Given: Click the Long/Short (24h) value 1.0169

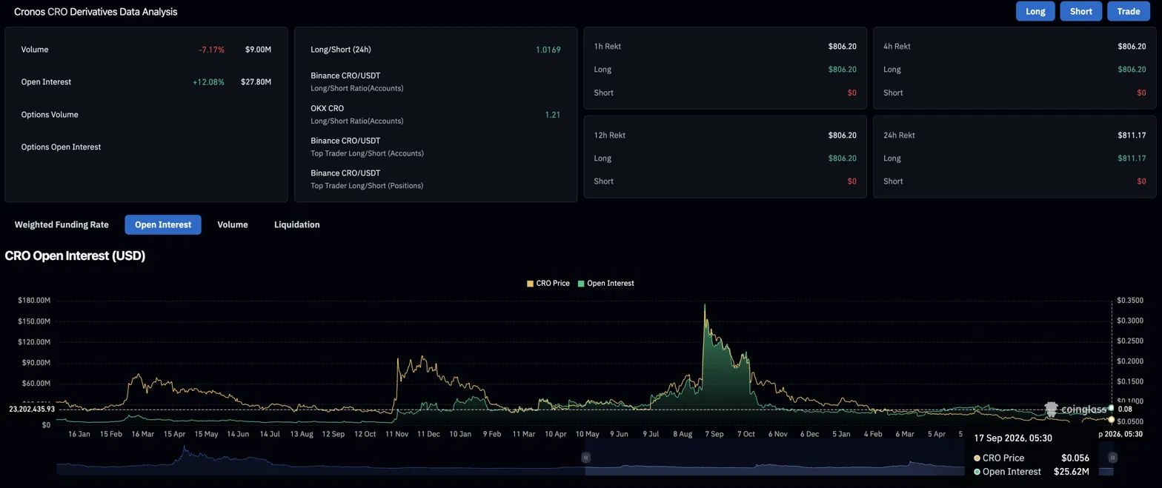Looking at the screenshot, I should (x=548, y=50).
